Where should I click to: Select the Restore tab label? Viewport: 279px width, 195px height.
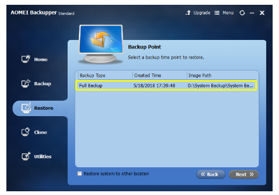point(44,108)
